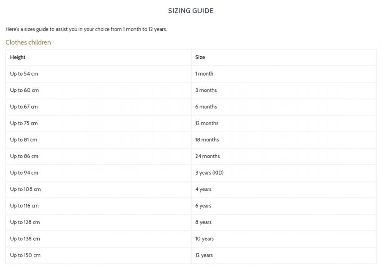Click the sizes guide introduction sentence
This screenshot has width=386, height=270.
(86, 29)
